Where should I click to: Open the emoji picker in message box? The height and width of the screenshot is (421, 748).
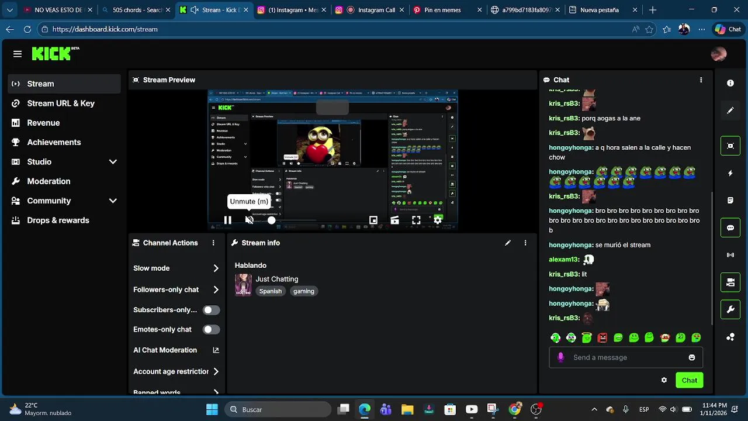coord(692,357)
